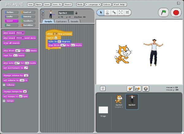The height and width of the screenshot is (134, 184).
Task: Click set volume to 100 value field
Action: 22,80
